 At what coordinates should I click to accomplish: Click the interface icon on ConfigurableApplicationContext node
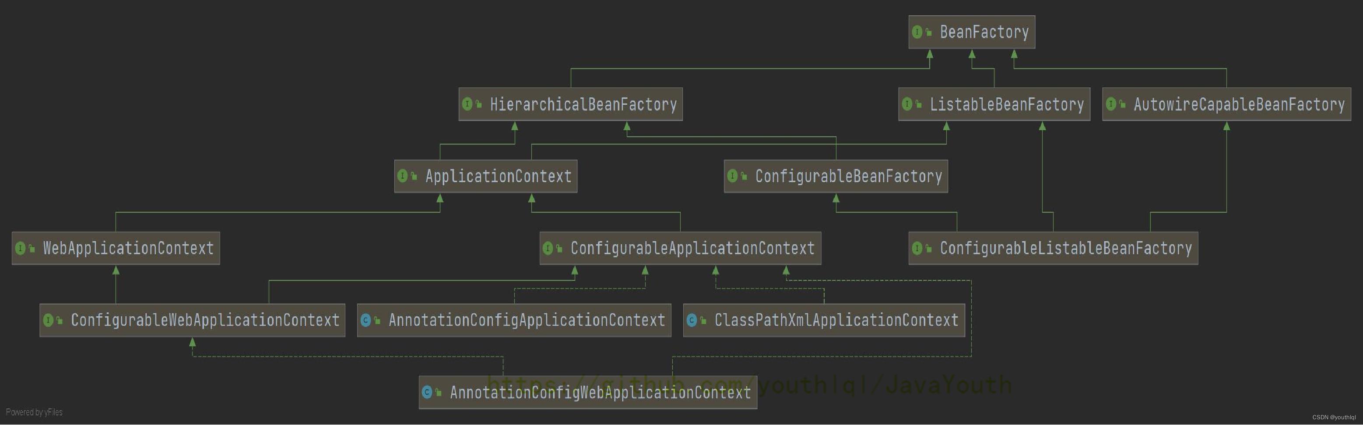click(x=548, y=248)
